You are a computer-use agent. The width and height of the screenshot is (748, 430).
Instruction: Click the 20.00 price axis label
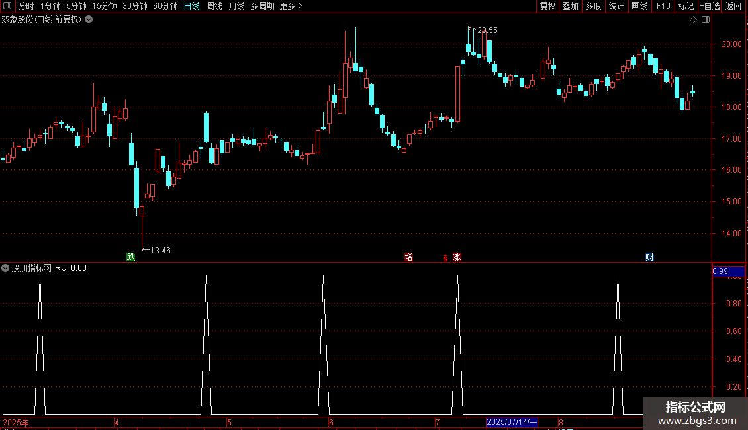(731, 44)
